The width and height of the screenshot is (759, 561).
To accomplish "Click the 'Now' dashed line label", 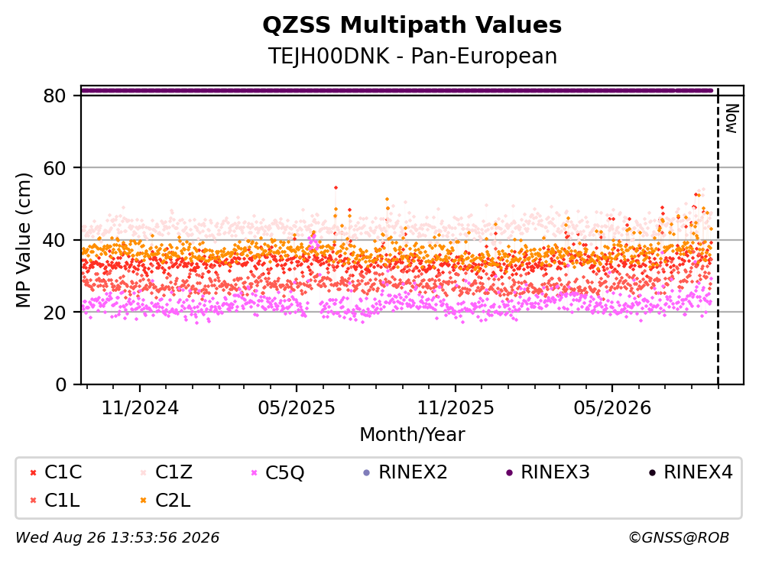I will tap(731, 118).
